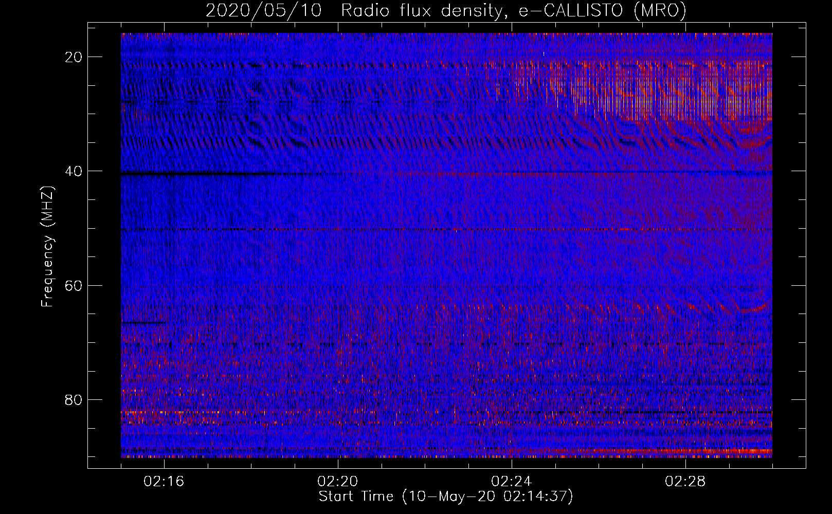Click the 'Start Time (10-May-20 02:14:37)' label
Image resolution: width=832 pixels, height=514 pixels.
tap(446, 497)
